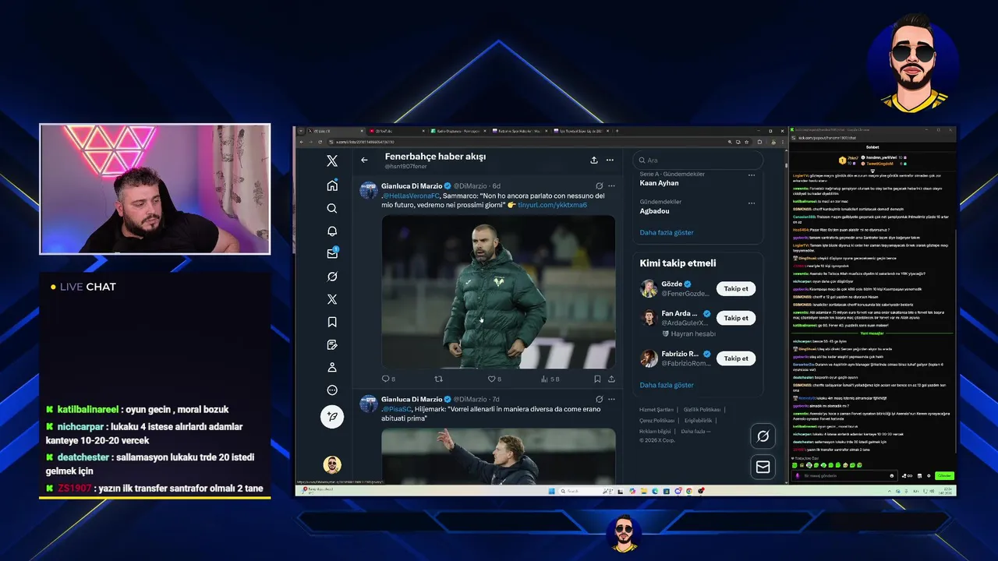Open More circle icon in X sidebar
998x561 pixels.
click(332, 390)
